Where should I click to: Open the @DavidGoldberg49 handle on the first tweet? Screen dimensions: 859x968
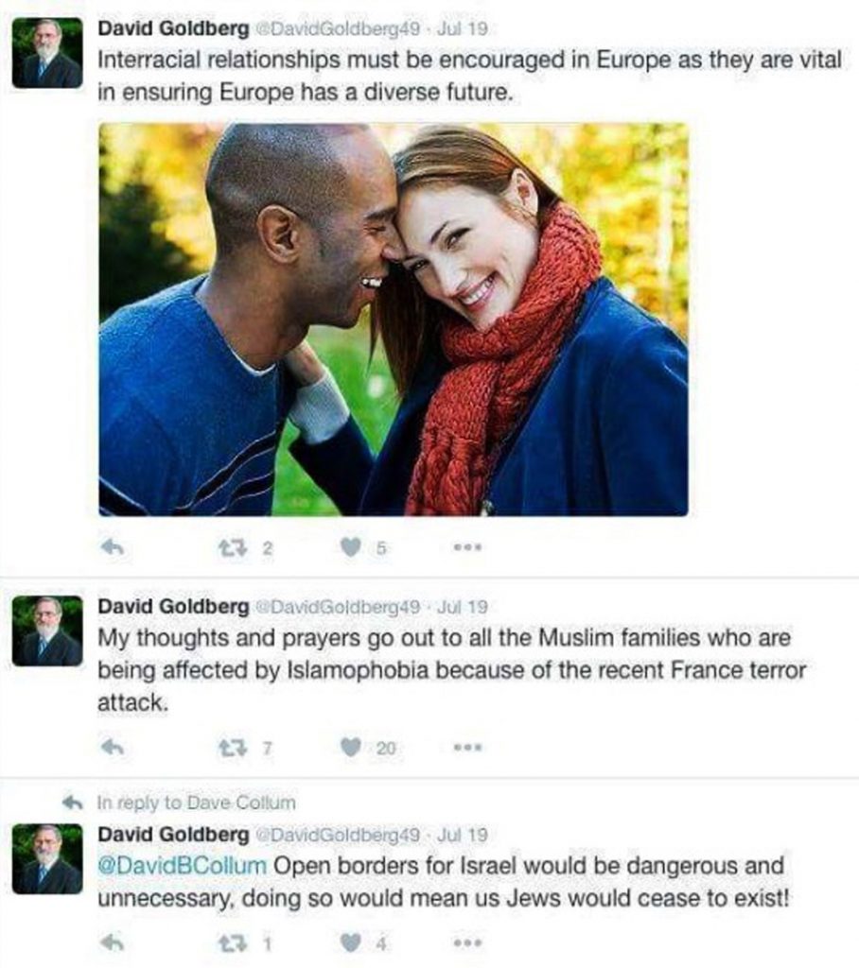[x=337, y=29]
